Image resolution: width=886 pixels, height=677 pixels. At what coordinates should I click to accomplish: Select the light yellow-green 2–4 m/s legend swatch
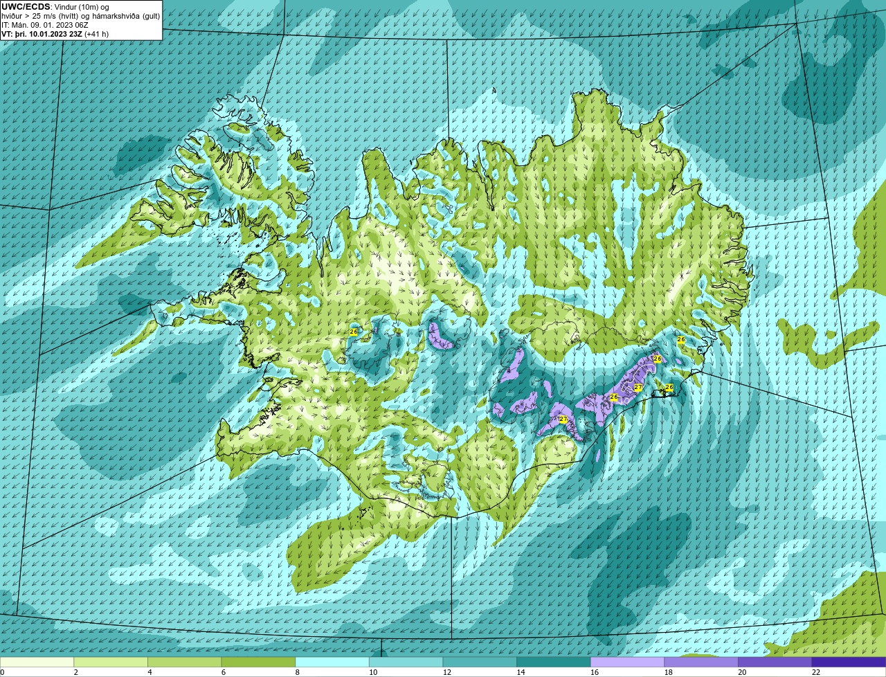111,662
